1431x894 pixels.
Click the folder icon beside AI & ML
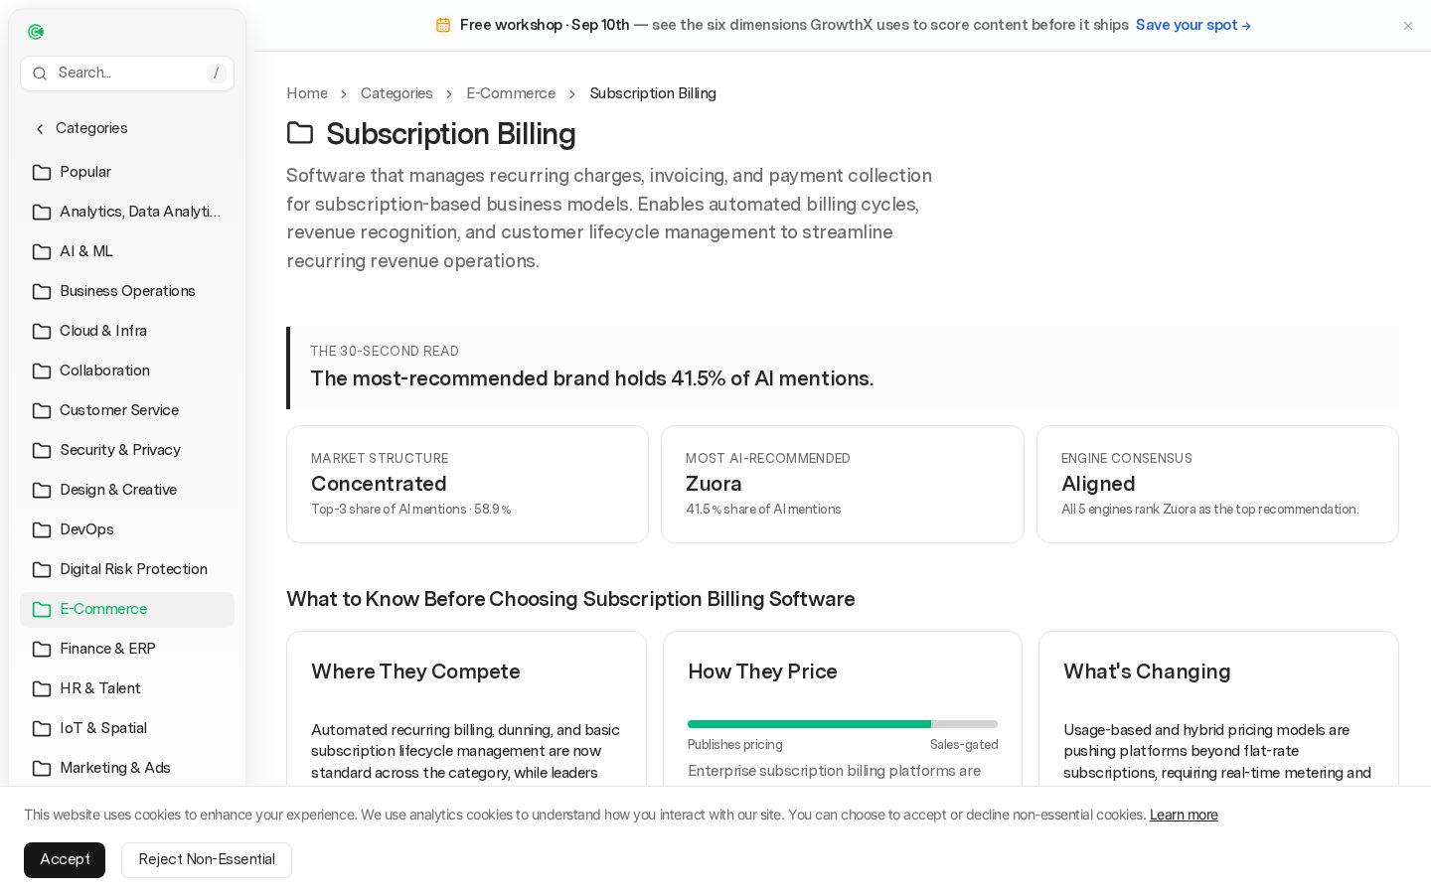point(42,252)
